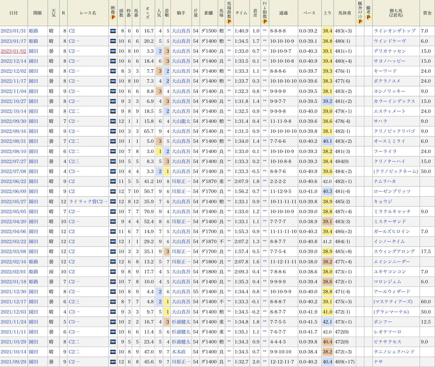Watch the 2021/12/17 race video

click(113, 302)
